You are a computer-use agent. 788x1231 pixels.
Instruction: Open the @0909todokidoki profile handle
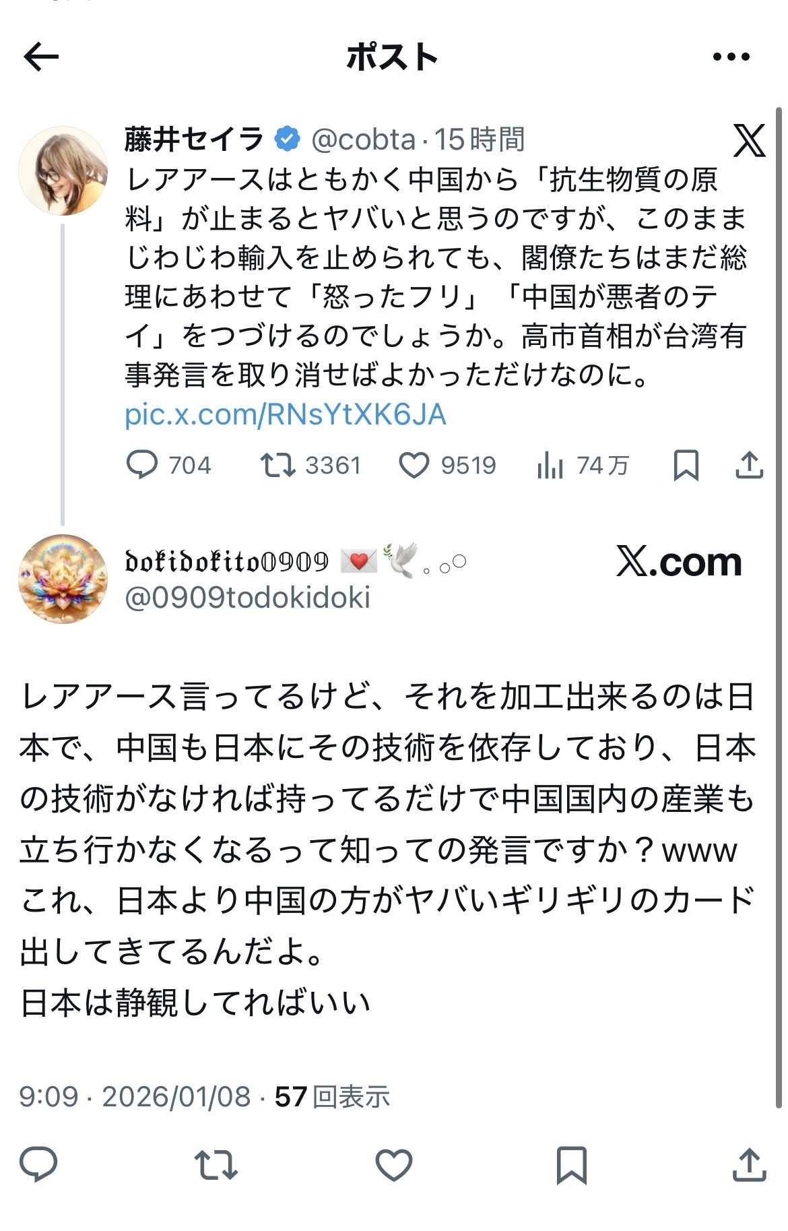(x=248, y=597)
